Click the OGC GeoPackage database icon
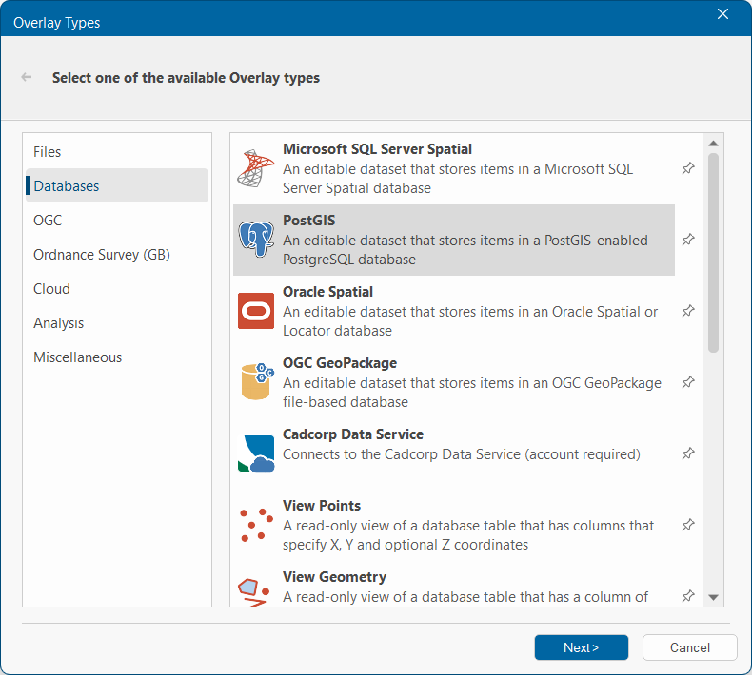The width and height of the screenshot is (752, 675). coord(255,382)
